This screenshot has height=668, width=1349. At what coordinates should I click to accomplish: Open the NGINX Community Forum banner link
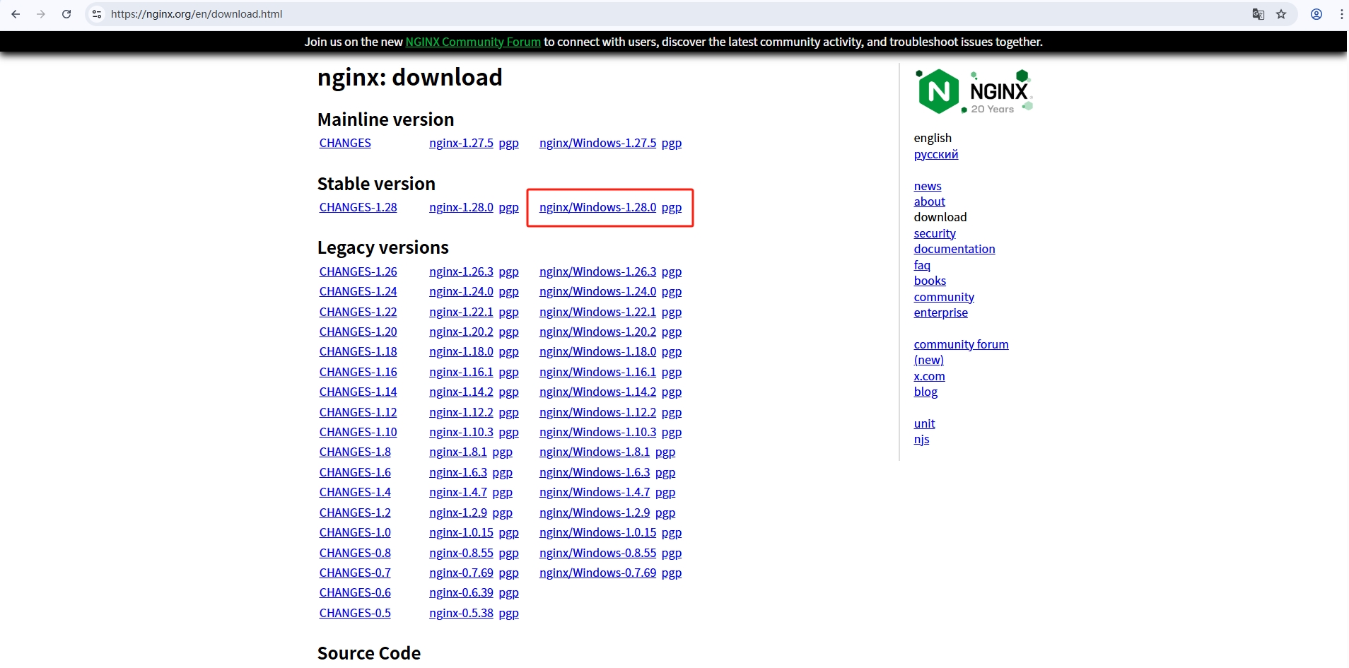(473, 42)
